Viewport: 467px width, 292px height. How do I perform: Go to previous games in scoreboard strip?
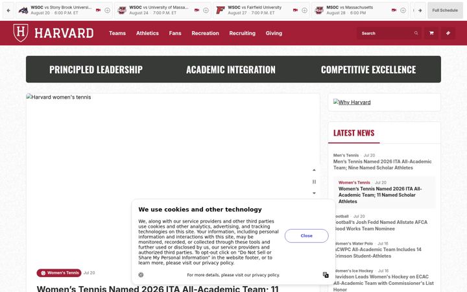tap(8, 10)
